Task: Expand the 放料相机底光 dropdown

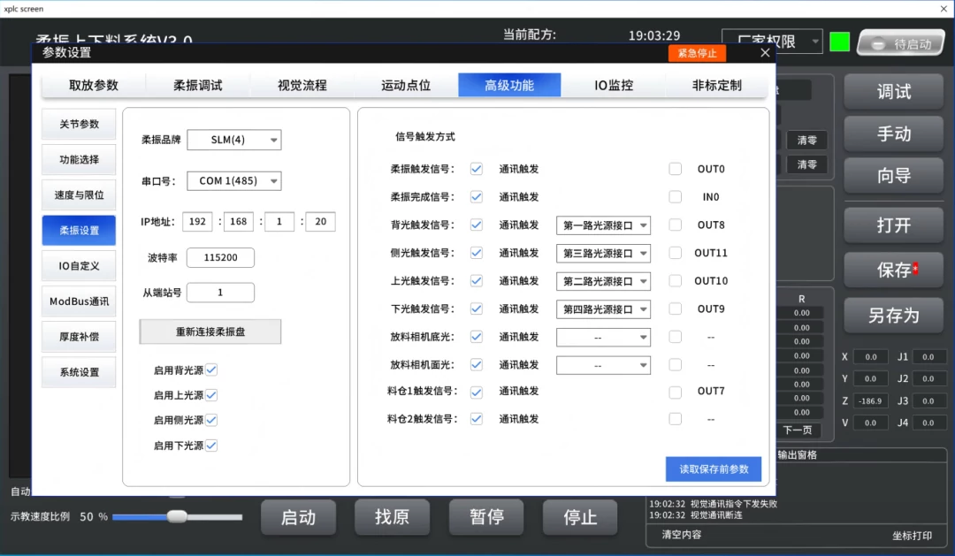Action: point(604,338)
